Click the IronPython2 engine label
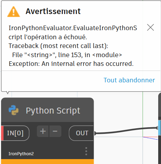Screen dimensions: 161x164 [x=21, y=154]
